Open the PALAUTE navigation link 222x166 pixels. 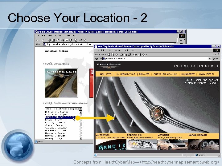pyautogui.click(x=144, y=74)
